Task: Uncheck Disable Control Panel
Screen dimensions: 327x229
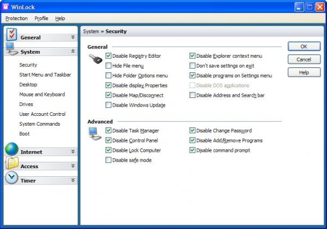Action: [108, 140]
